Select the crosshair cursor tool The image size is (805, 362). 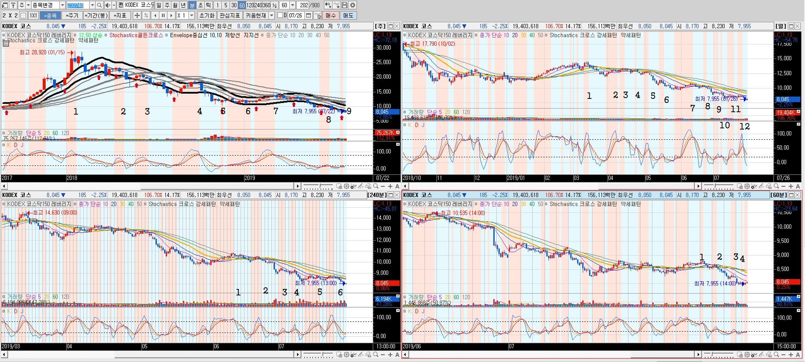click(137, 15)
